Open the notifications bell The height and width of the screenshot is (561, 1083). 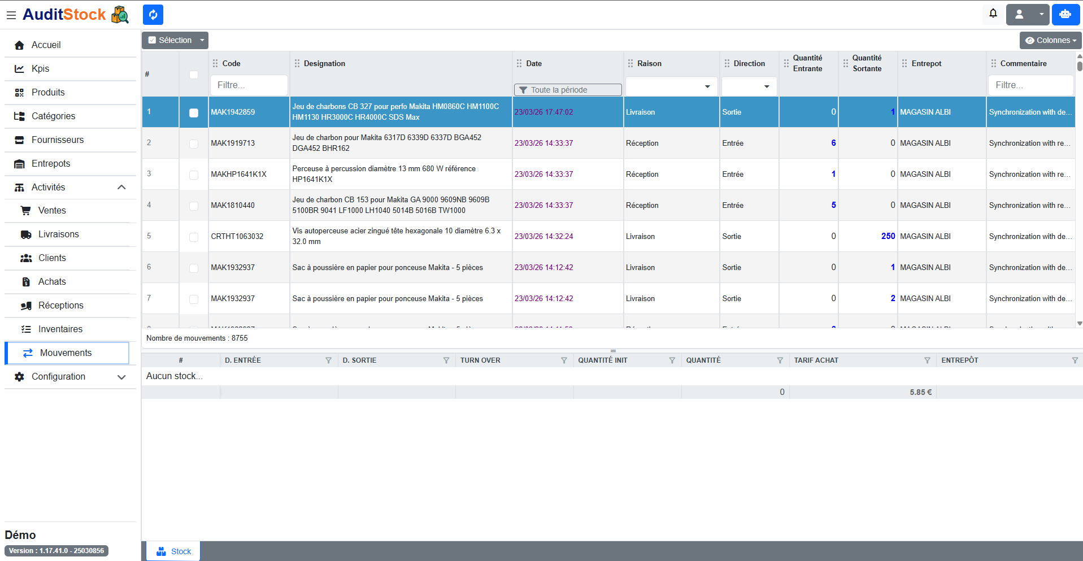993,14
